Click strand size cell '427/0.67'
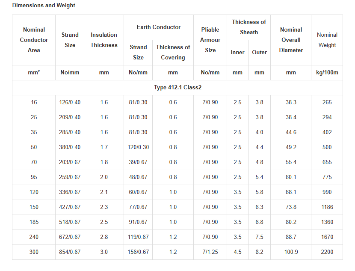This screenshot has width=355, height=271. [x=70, y=207]
